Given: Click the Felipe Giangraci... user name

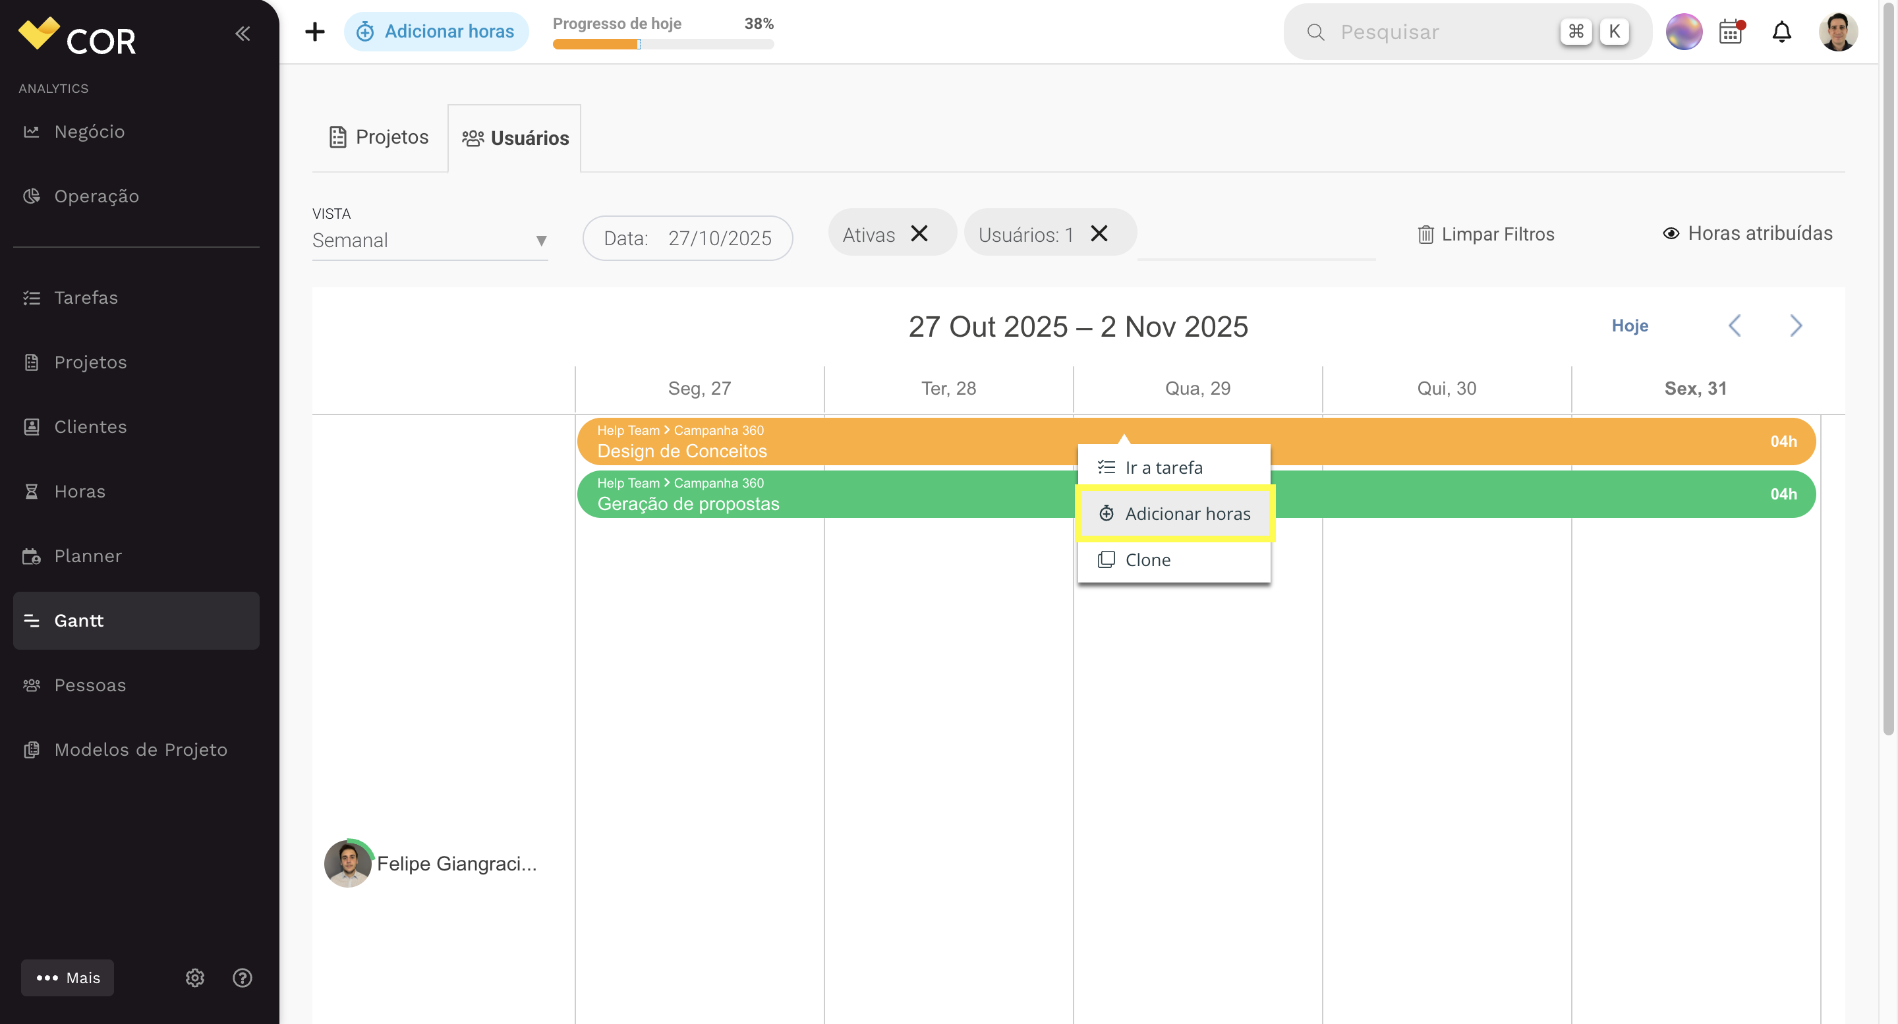Looking at the screenshot, I should point(457,864).
